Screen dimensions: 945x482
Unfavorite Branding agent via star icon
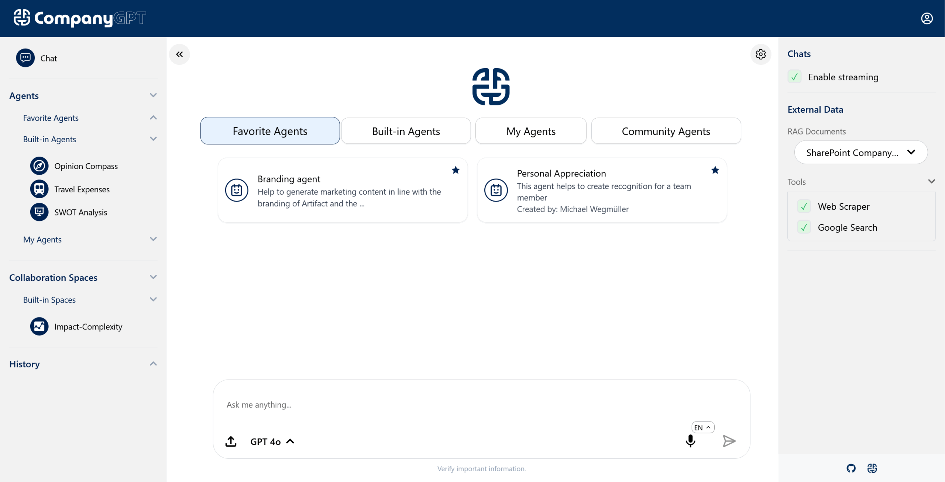coord(456,170)
